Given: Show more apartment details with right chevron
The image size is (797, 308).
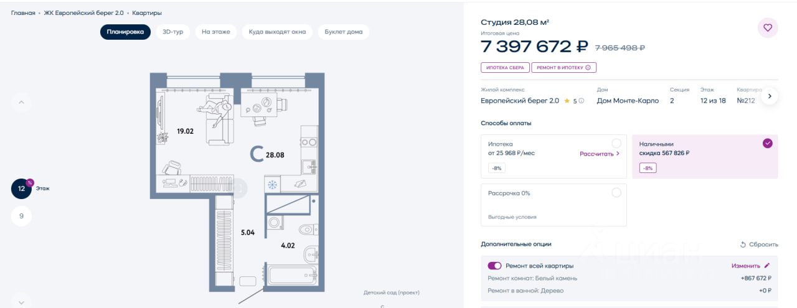Looking at the screenshot, I should click(x=770, y=96).
